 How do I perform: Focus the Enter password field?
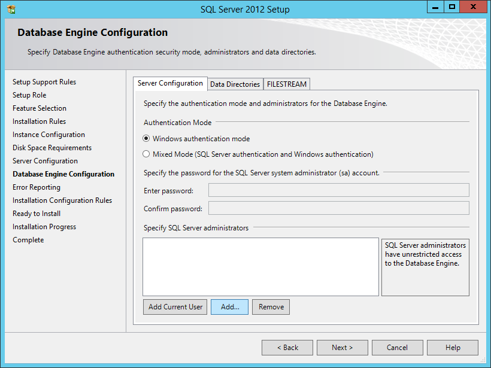[339, 190]
